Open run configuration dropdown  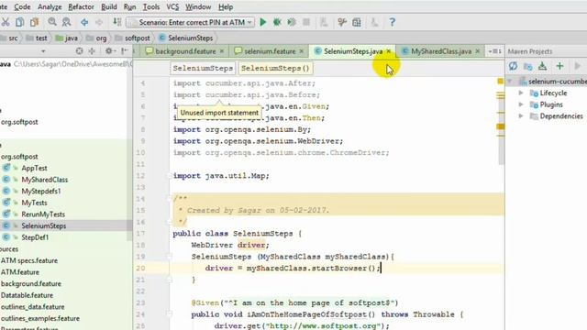coord(191,22)
